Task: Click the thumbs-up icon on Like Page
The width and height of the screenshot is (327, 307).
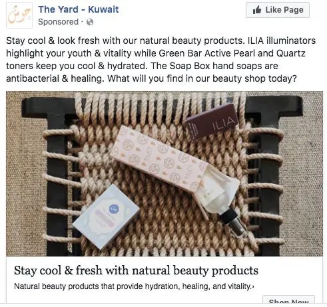Action: click(x=257, y=10)
